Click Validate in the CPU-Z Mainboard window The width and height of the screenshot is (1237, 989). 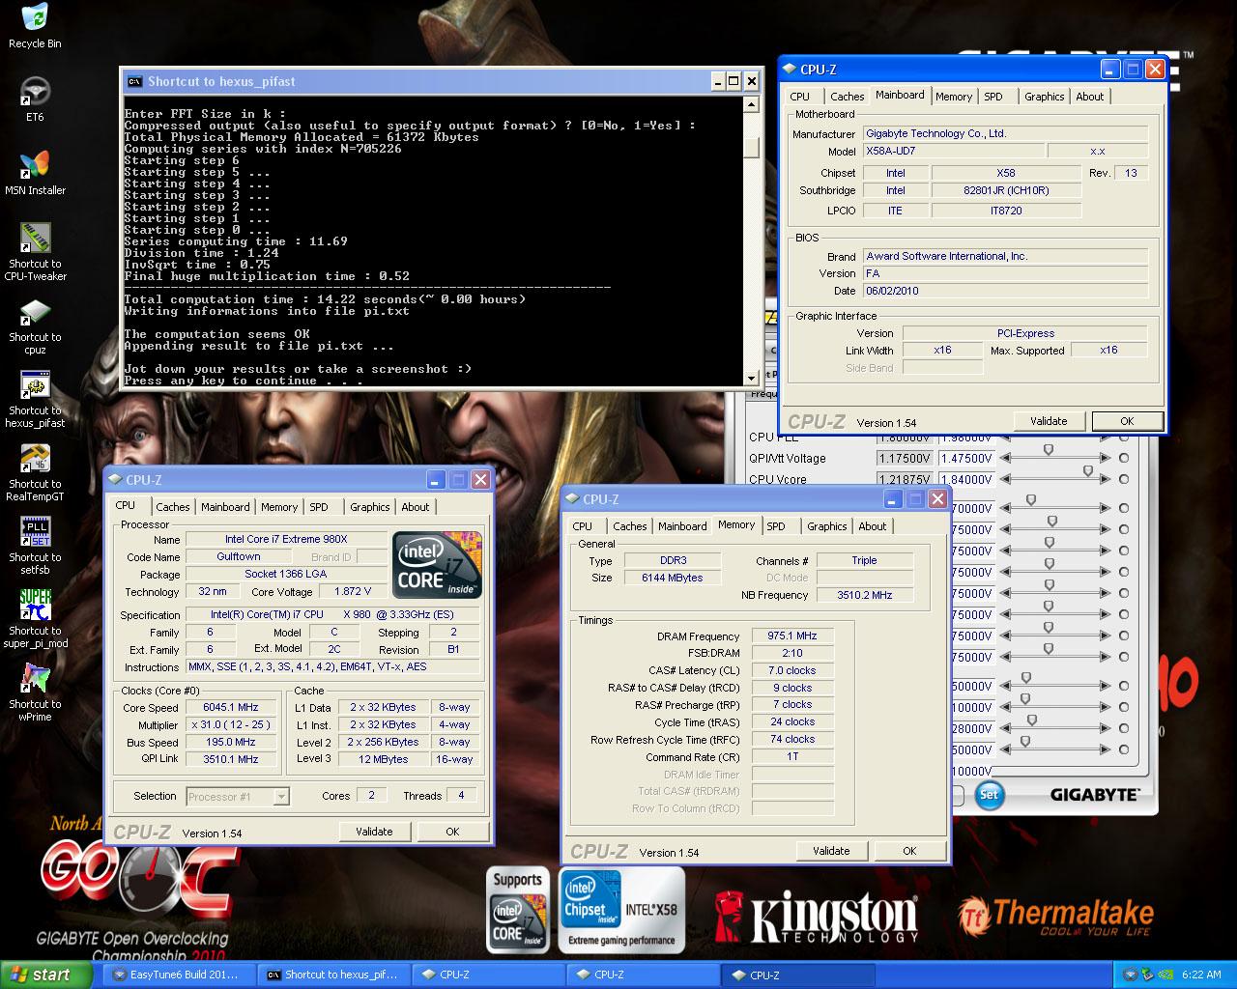tap(1049, 421)
